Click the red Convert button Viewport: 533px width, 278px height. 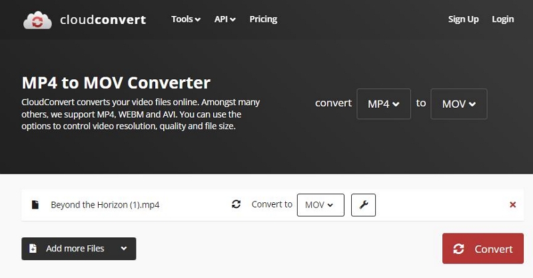pos(482,249)
